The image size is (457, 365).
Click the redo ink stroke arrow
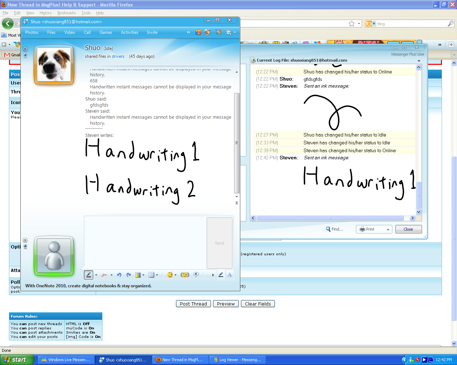tap(129, 275)
